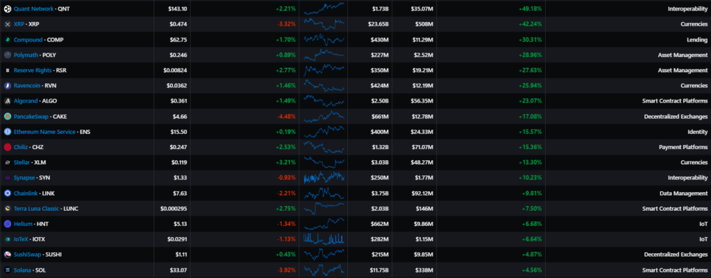
Task: Click the $23.65B market cap value
Action: click(x=378, y=24)
